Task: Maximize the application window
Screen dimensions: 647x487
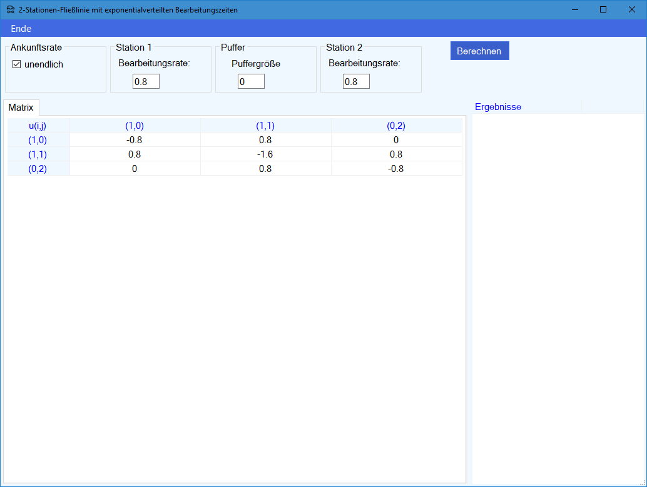Action: click(603, 9)
